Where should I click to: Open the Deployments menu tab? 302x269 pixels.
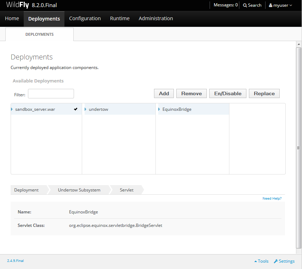[44, 19]
